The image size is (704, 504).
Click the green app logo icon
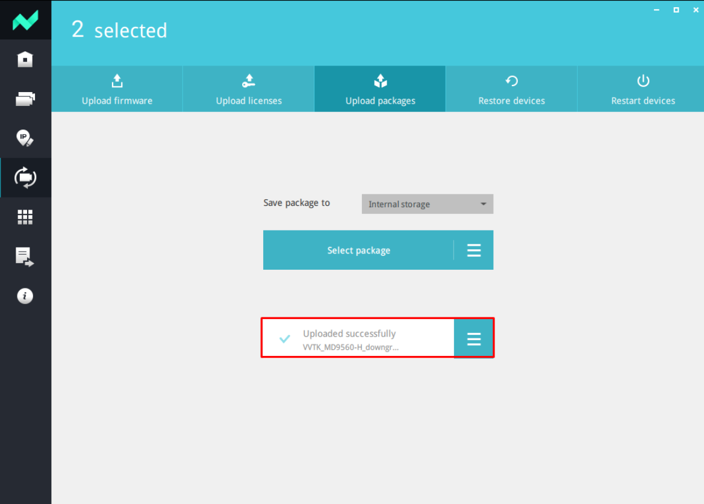click(25, 20)
